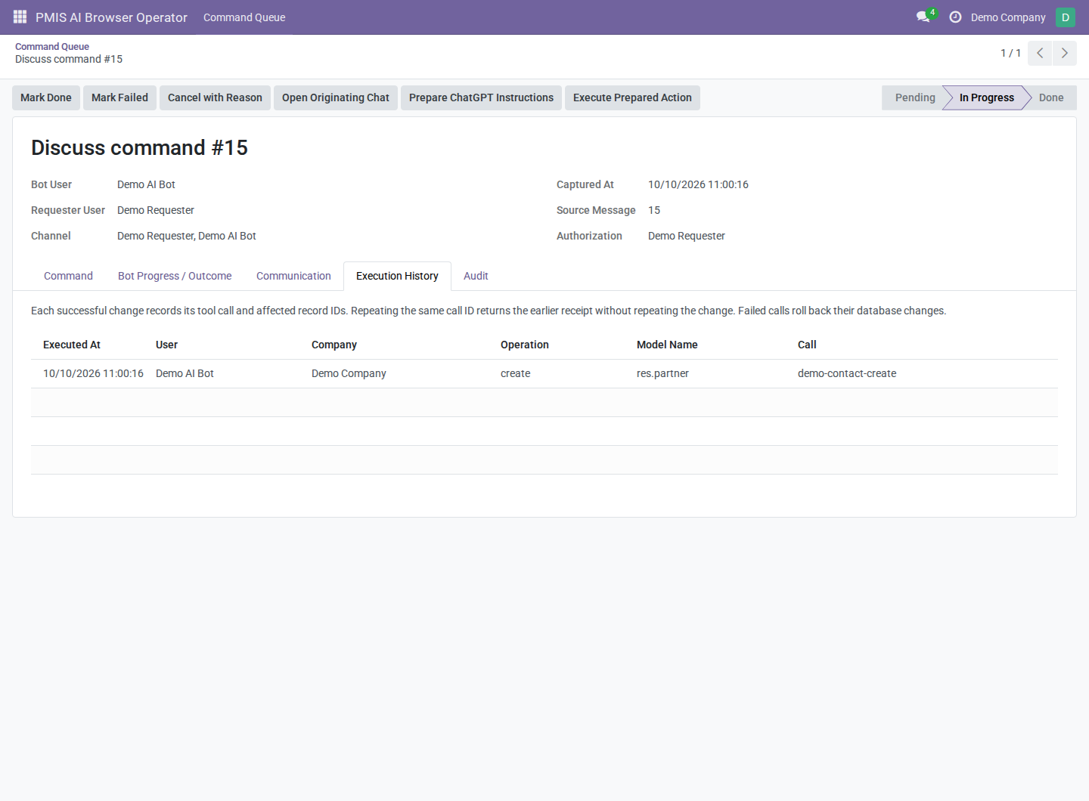Viewport: 1089px width, 801px height.
Task: Click Authorization value Demo Requester
Action: [x=687, y=236]
